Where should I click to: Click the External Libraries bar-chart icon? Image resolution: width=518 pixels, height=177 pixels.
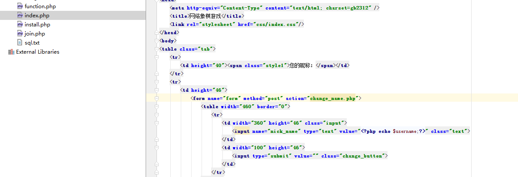11,52
